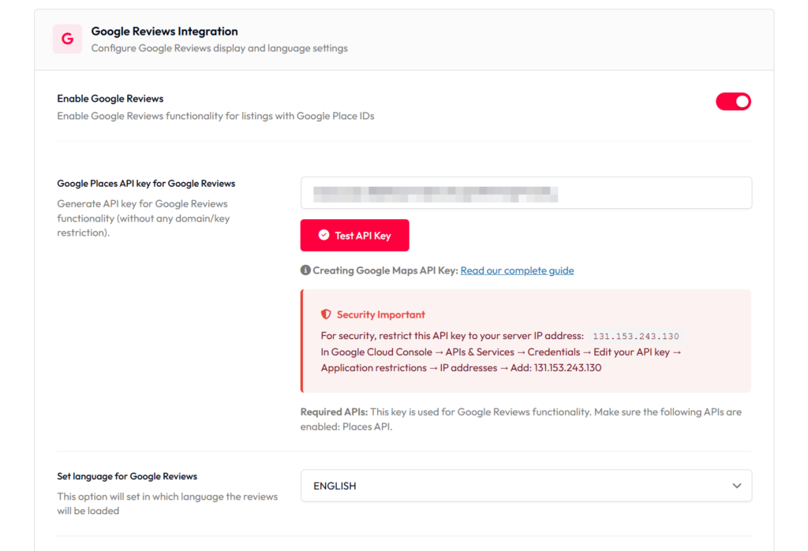Open the Read our complete guide link

(x=517, y=270)
